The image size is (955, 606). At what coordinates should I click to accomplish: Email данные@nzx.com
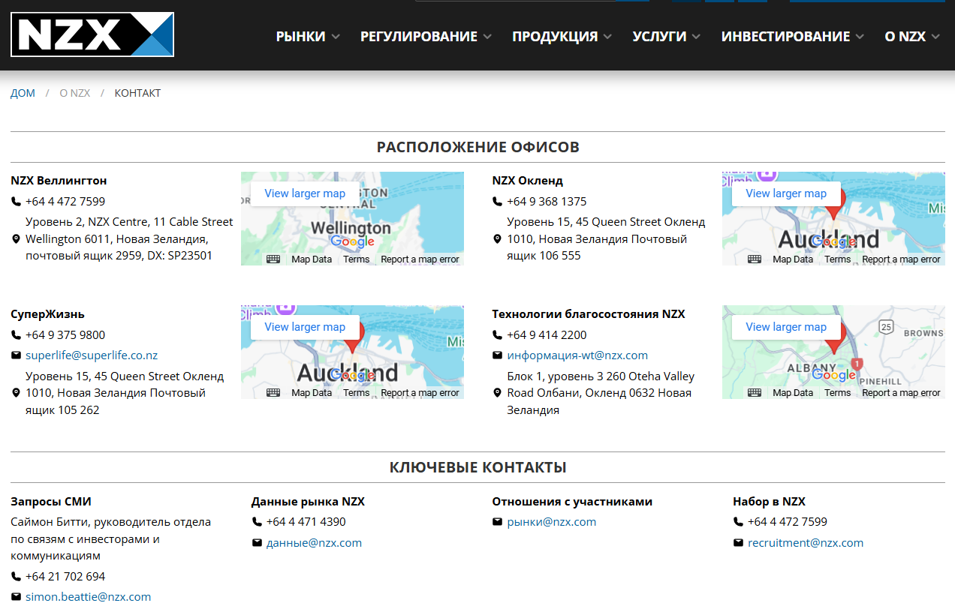click(314, 543)
